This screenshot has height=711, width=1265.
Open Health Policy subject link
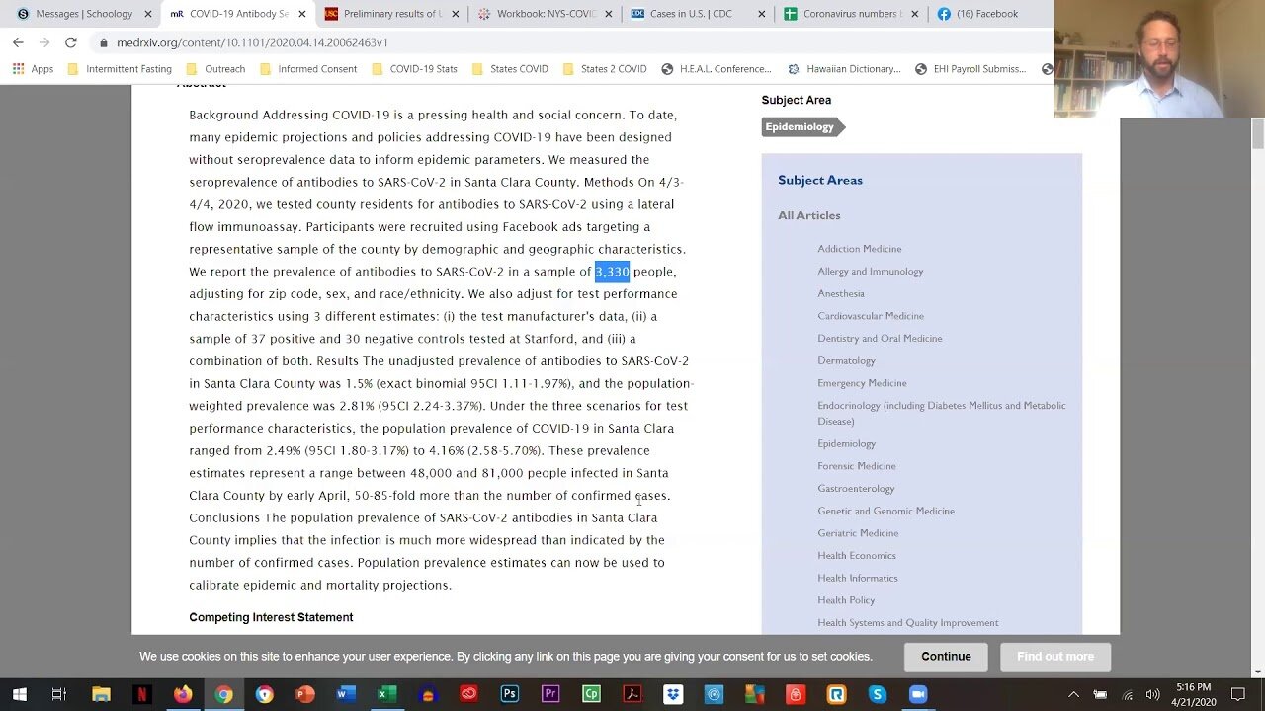tap(846, 600)
